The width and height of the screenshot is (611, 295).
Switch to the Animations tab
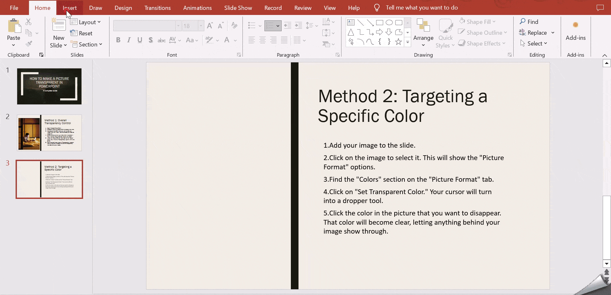click(x=197, y=8)
